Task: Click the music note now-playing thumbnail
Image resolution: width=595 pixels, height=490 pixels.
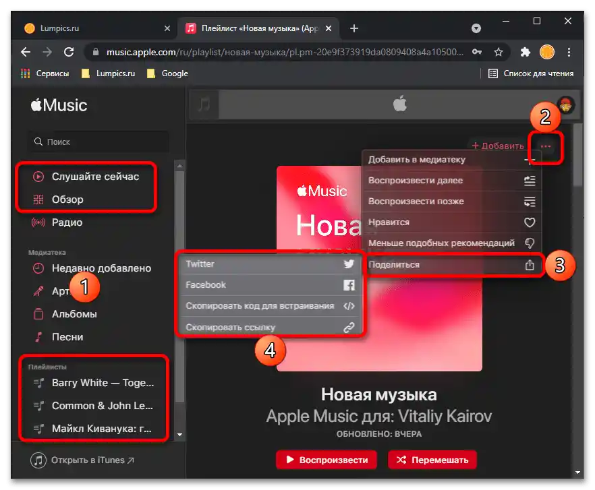Action: [204, 104]
